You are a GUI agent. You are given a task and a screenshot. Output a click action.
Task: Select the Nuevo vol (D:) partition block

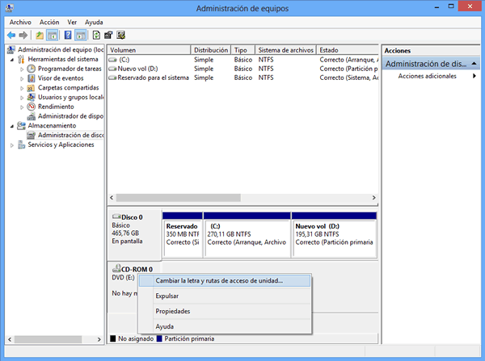335,234
